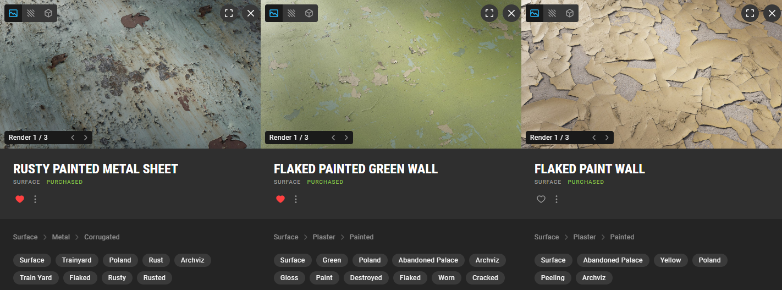Image resolution: width=782 pixels, height=290 pixels.
Task: Filter by the Trainyard tag
Action: point(77,260)
